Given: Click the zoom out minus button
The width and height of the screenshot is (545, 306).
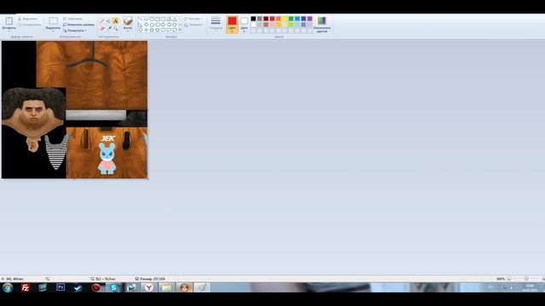Looking at the screenshot, I should coord(509,279).
